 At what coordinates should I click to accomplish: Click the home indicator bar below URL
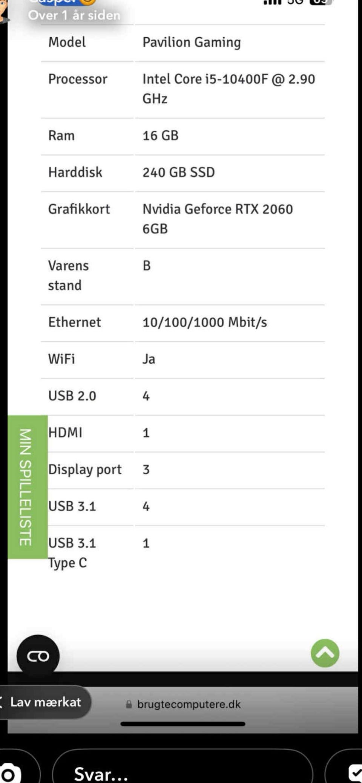183,724
